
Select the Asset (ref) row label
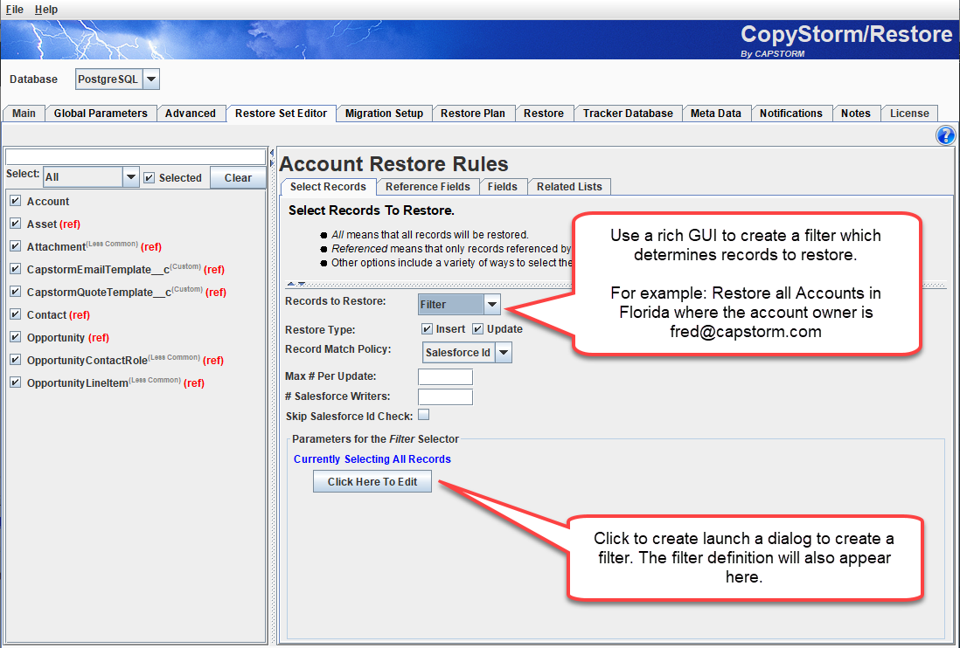click(53, 224)
